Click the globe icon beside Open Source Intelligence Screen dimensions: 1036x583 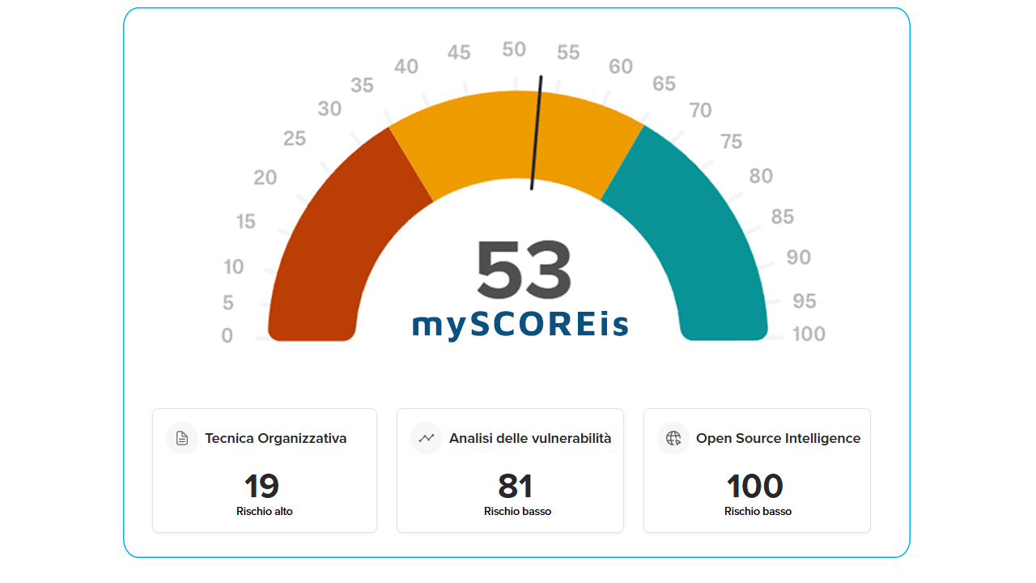coord(673,438)
